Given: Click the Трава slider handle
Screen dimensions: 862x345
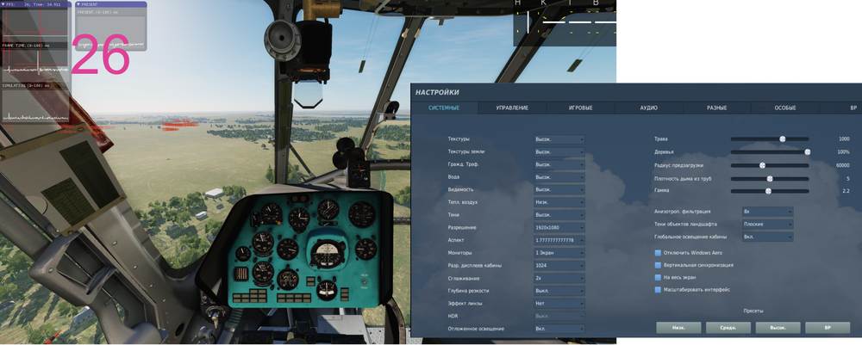Looking at the screenshot, I should (x=783, y=139).
